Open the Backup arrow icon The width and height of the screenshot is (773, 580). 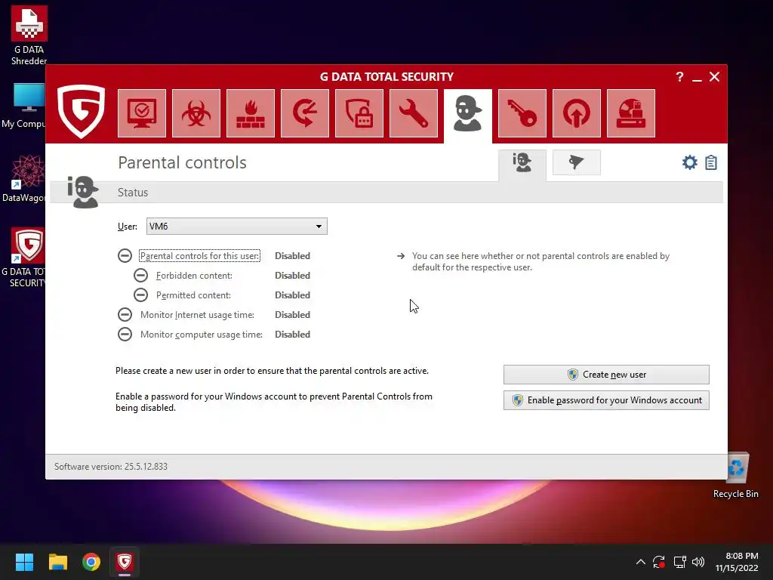point(305,113)
